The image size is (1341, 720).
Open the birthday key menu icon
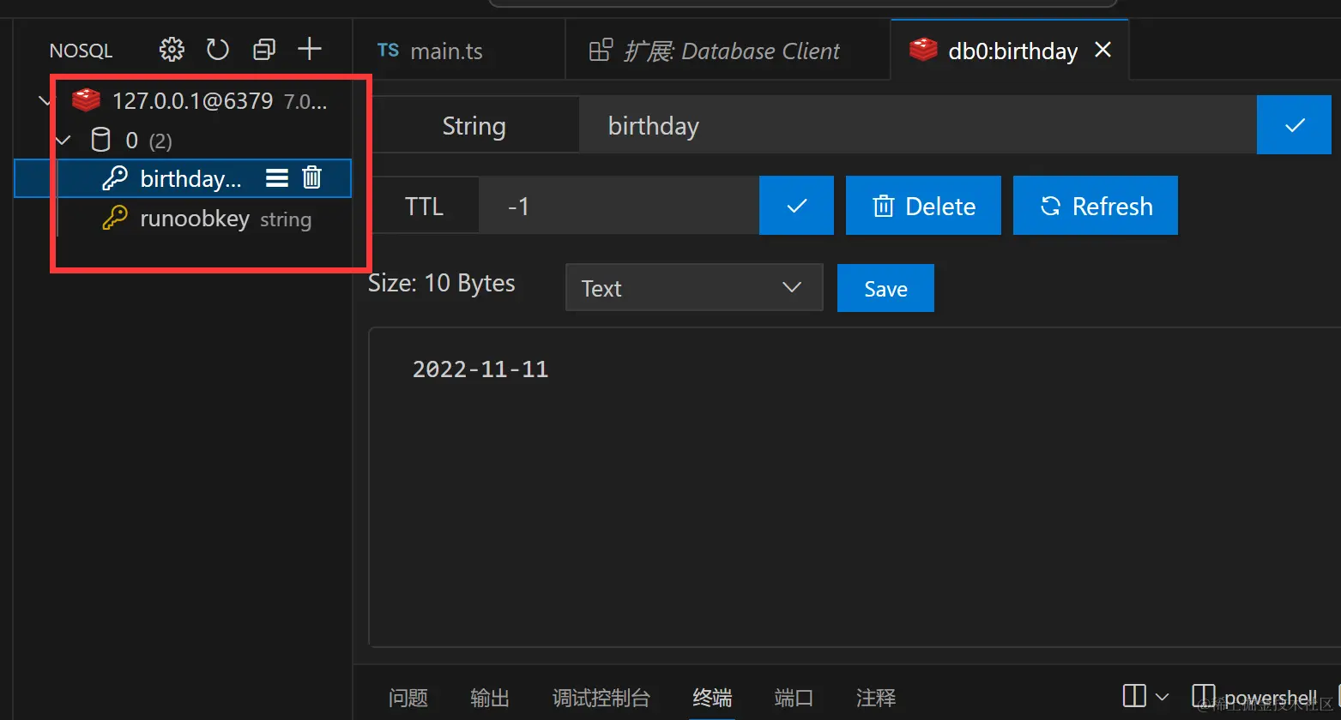pyautogui.click(x=277, y=178)
